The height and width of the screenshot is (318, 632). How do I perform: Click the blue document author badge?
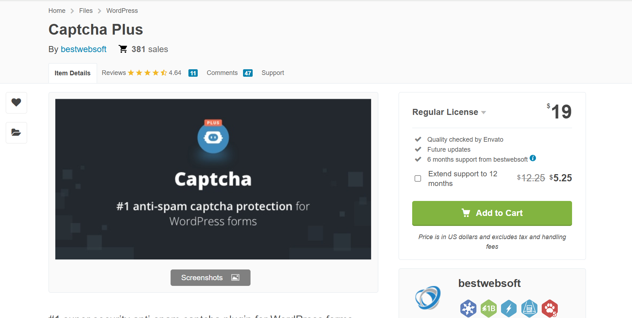coord(529,308)
